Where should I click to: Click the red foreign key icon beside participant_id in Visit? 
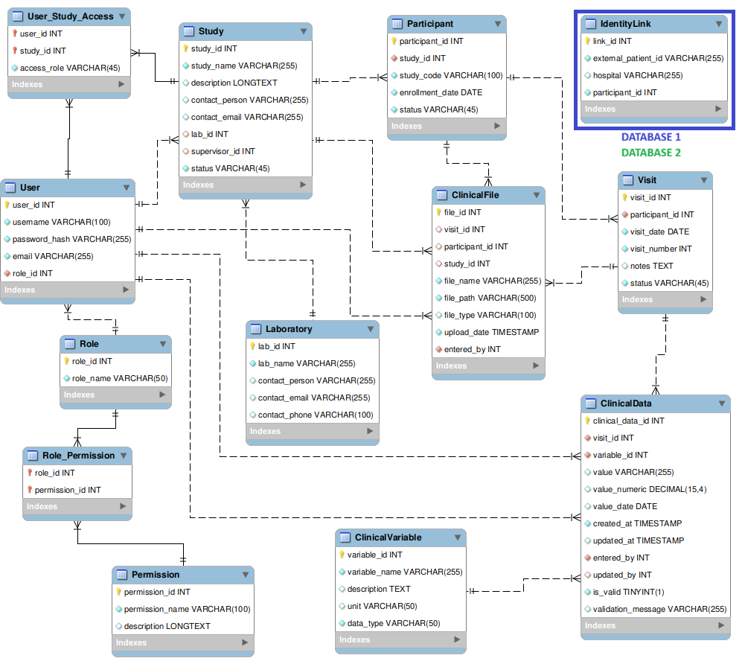coord(624,214)
